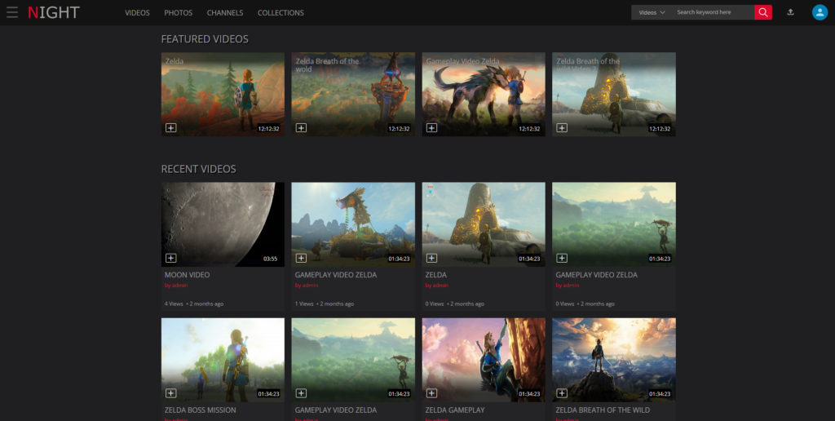Viewport: 835px width, 421px height.
Task: Open the PHOTOS menu
Action: (179, 13)
